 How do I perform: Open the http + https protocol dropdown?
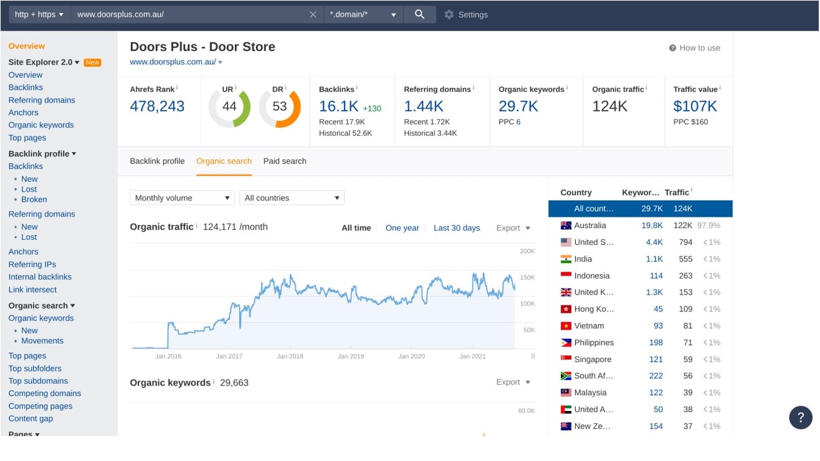click(39, 14)
